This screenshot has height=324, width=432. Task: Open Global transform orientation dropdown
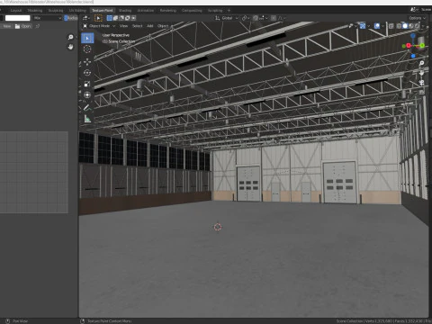coord(227,18)
